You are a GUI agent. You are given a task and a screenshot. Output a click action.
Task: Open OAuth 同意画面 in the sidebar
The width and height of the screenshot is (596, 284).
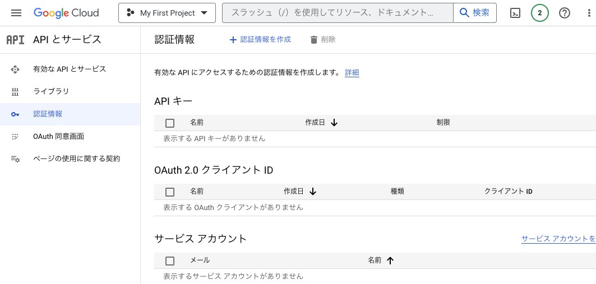(x=70, y=136)
